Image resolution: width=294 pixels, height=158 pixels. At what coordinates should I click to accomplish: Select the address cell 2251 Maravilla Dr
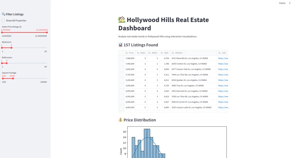[194, 58]
